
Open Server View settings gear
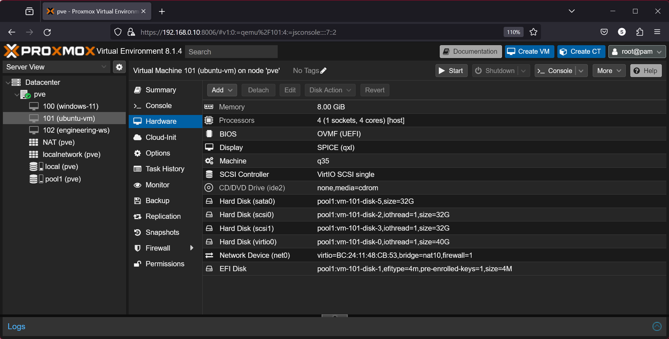[x=119, y=67]
